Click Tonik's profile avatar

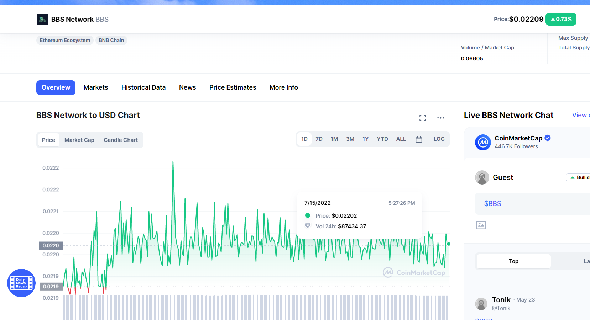[481, 304]
